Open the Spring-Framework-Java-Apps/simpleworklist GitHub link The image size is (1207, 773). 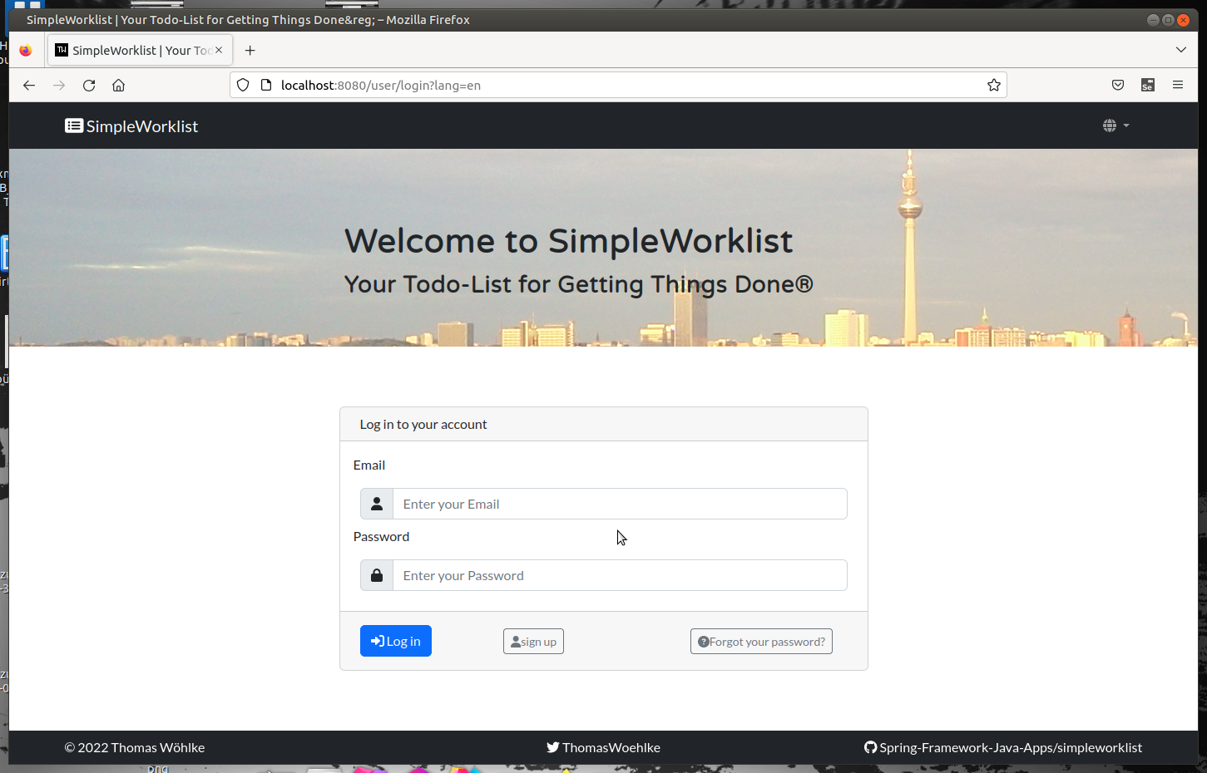click(1003, 747)
